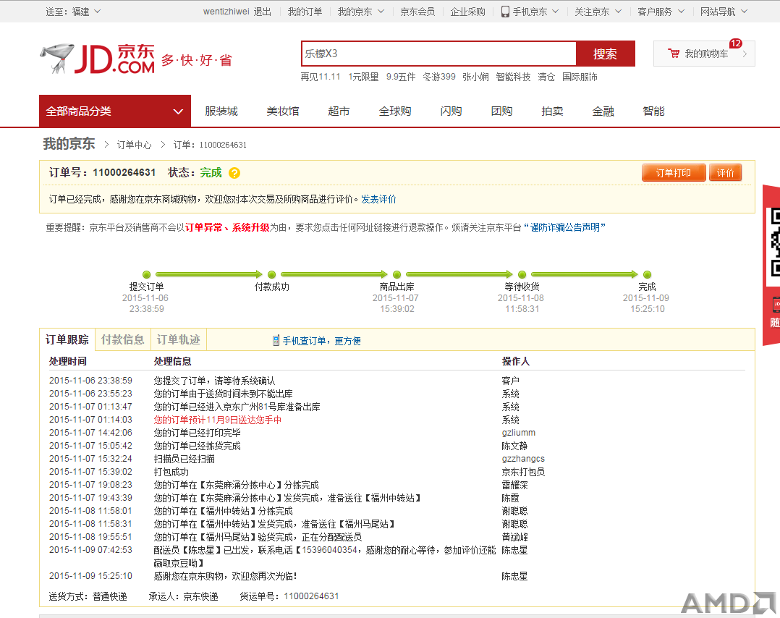This screenshot has width=780, height=618.
Task: Click the 我的京东 breadcrumb heading
Action: point(69,144)
